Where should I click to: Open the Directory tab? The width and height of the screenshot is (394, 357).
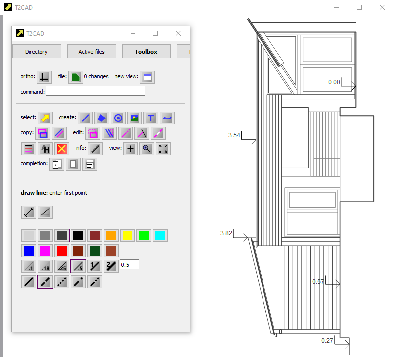pyautogui.click(x=37, y=51)
